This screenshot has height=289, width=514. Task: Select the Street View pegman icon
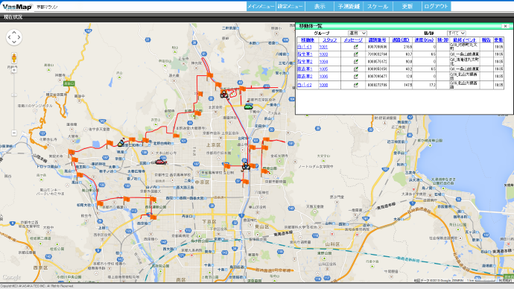[14, 58]
